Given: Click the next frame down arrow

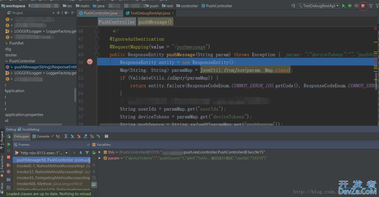Looking at the screenshot, I should point(81,153).
